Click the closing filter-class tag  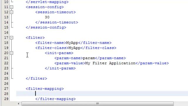click(x=98, y=48)
